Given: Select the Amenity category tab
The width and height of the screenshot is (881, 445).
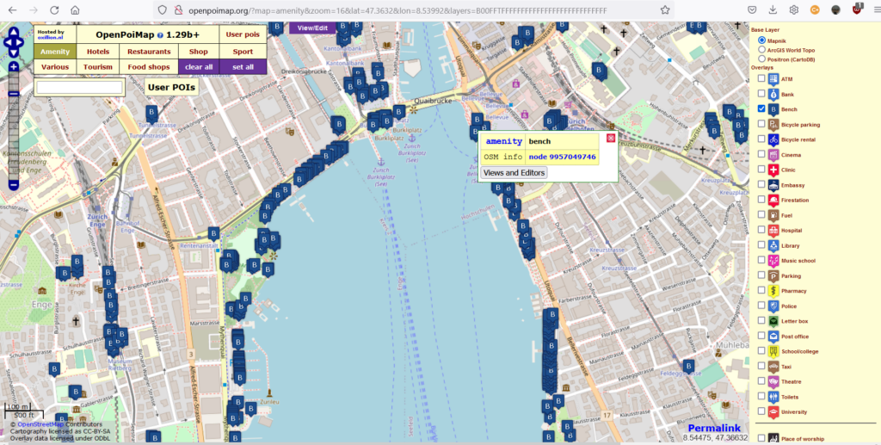Looking at the screenshot, I should tap(55, 51).
